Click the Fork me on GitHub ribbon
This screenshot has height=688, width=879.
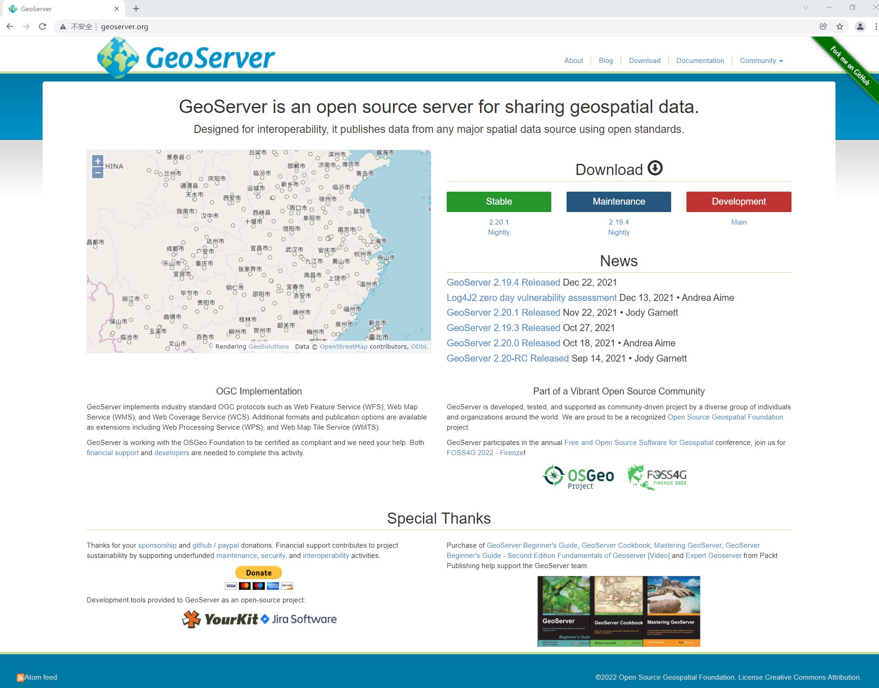[x=849, y=66]
